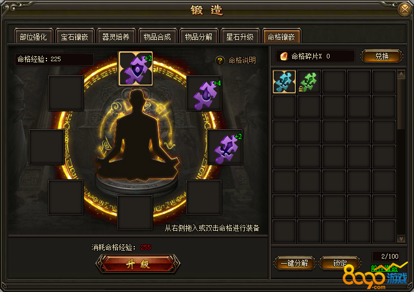Pick the green sword fate piece in inventory
414x292 pixels.
pos(309,82)
